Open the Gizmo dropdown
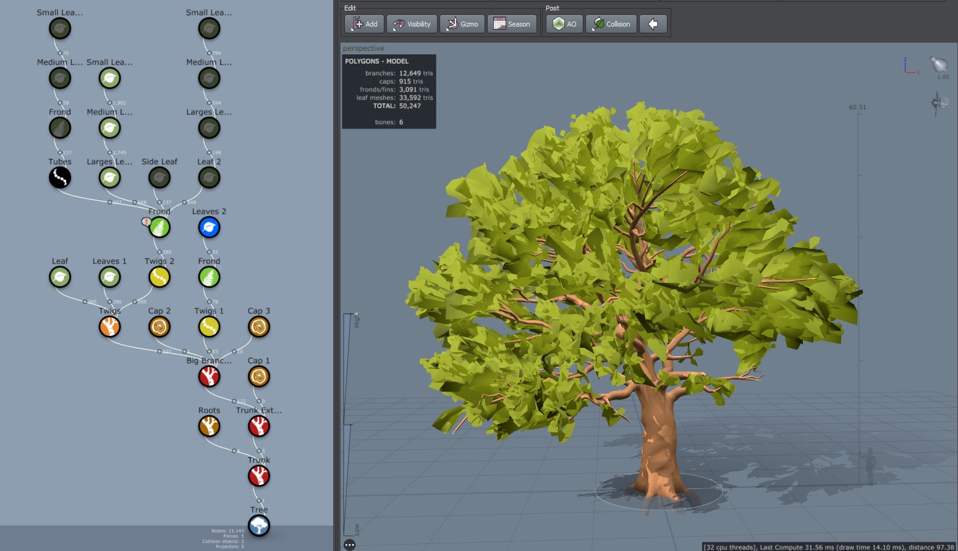The height and width of the screenshot is (551, 958). [462, 24]
